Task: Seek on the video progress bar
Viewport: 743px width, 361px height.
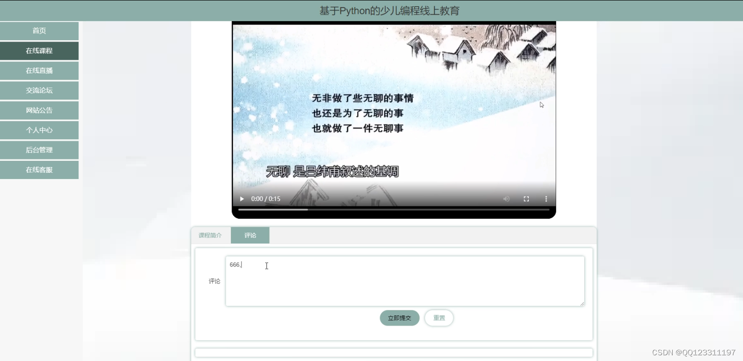Action: click(x=394, y=209)
